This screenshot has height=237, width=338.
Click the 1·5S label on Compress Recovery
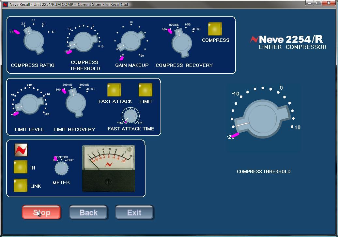[188, 24]
